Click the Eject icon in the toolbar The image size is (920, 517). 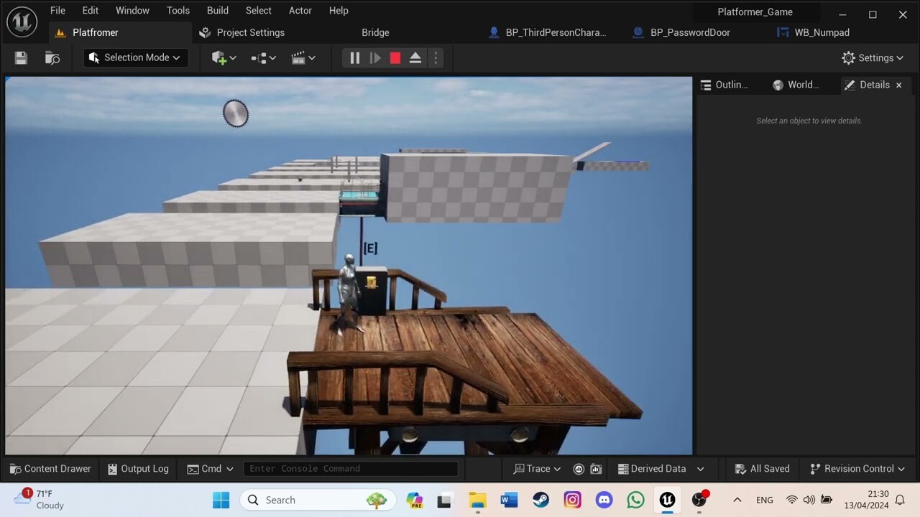pos(415,57)
